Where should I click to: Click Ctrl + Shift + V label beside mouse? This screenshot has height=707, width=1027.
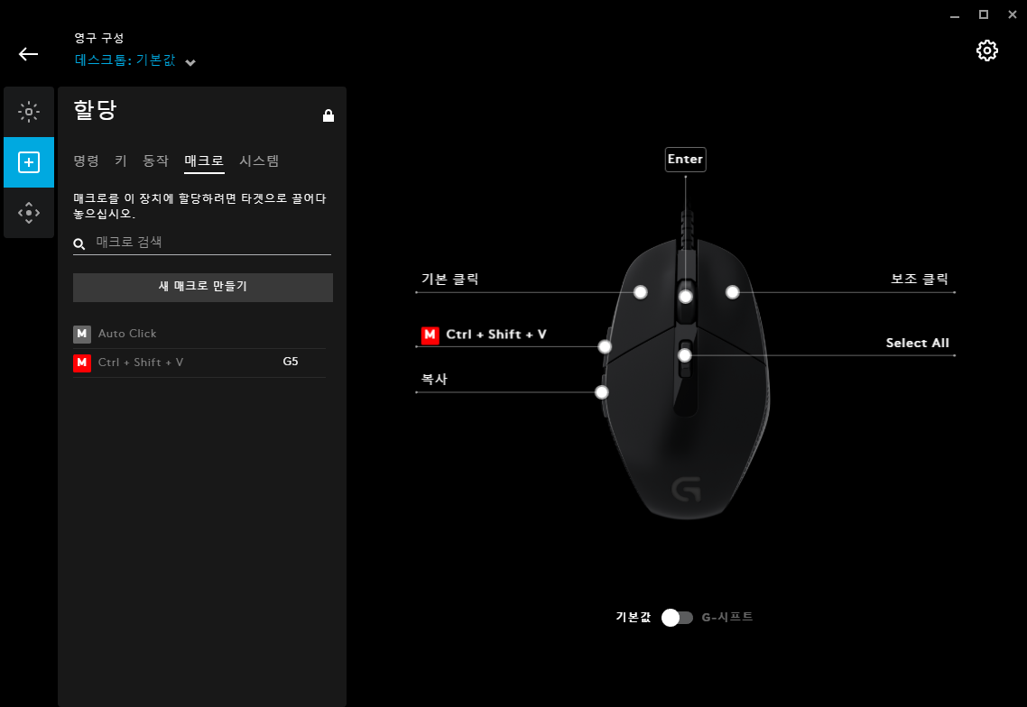coord(495,335)
